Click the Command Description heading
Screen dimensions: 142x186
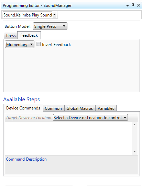pos(26,159)
